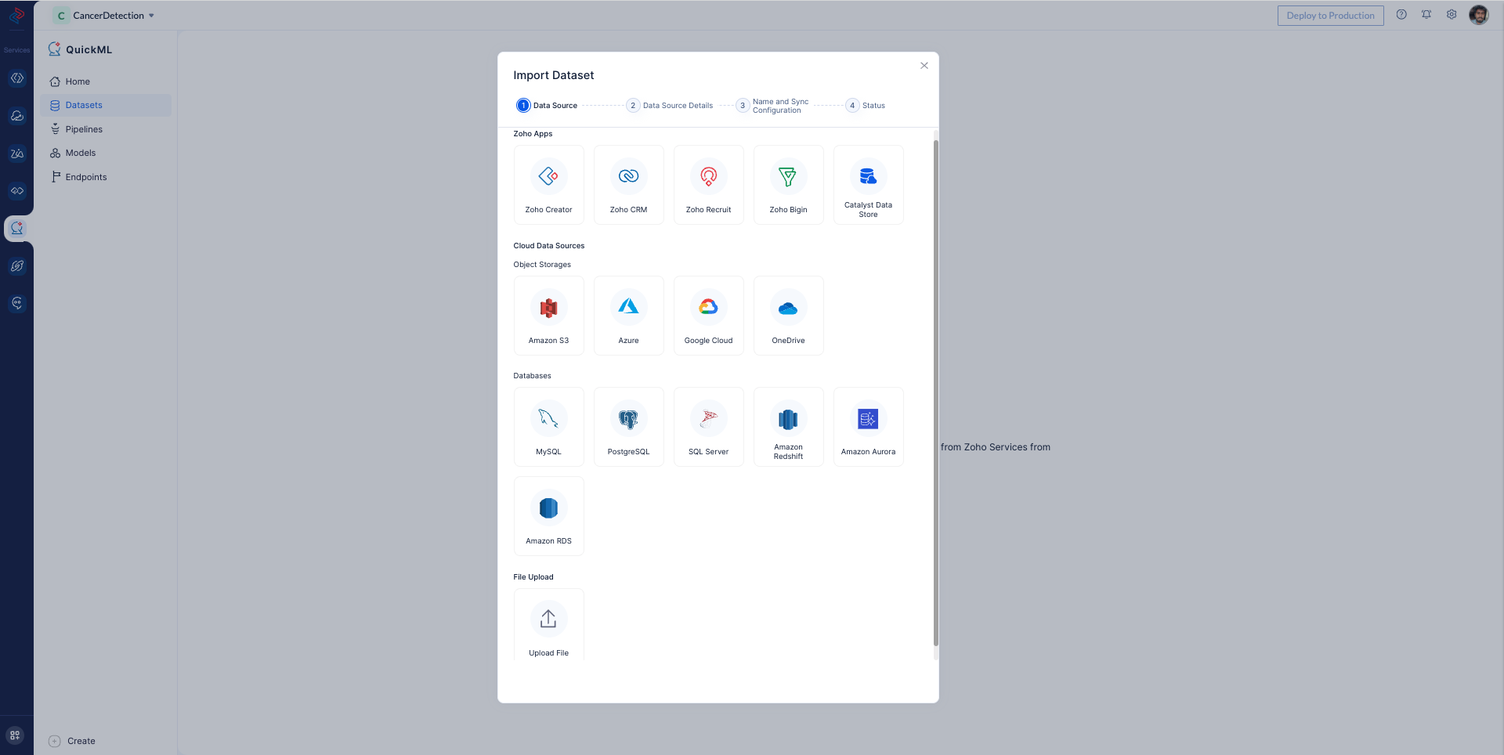
Task: Select Google Cloud storage option
Action: (x=708, y=316)
